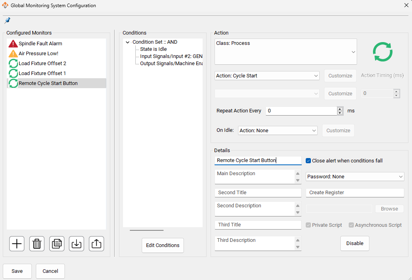Click the export monitors icon
This screenshot has height=280, width=412.
[x=96, y=243]
